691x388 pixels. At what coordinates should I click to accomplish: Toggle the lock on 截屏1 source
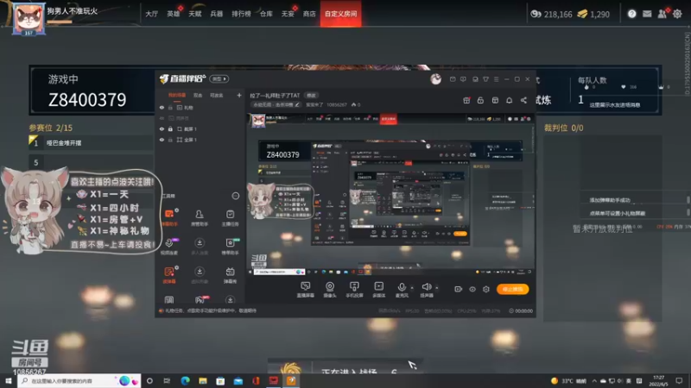pos(170,129)
